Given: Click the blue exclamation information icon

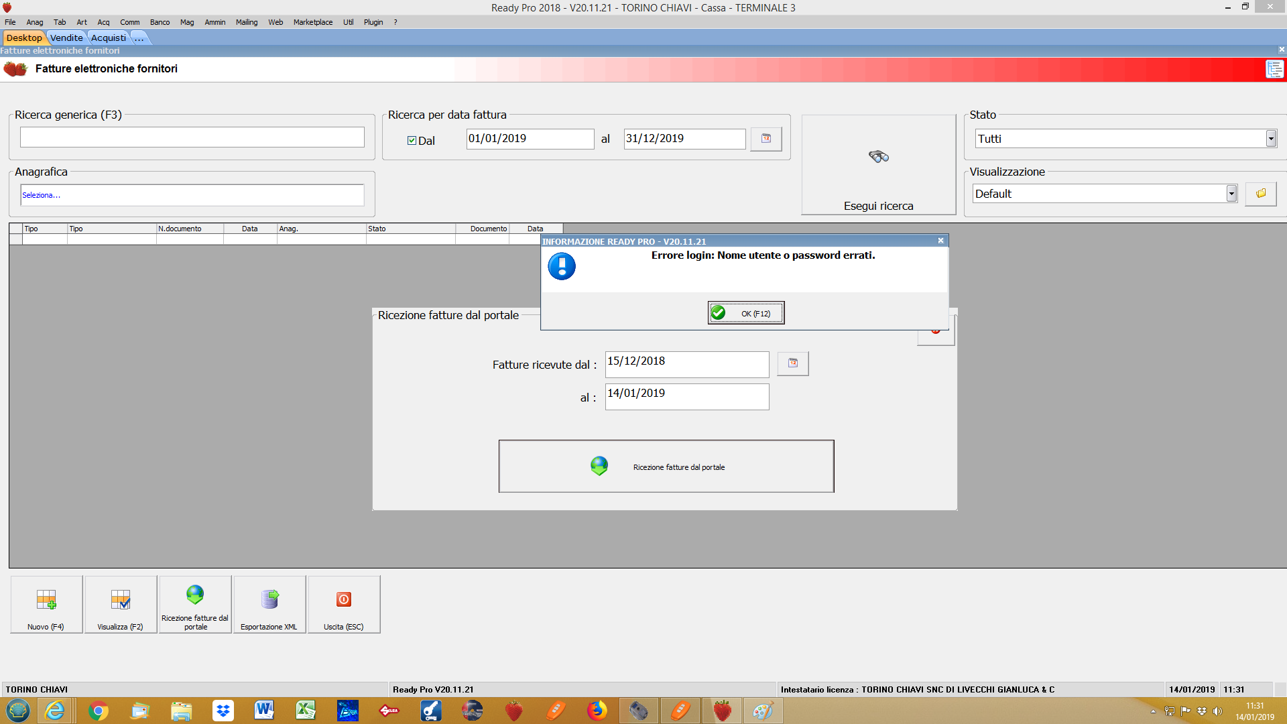Looking at the screenshot, I should (562, 266).
